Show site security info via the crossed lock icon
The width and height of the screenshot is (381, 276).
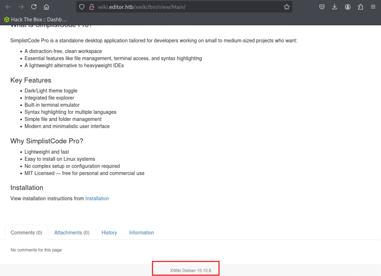click(92, 7)
